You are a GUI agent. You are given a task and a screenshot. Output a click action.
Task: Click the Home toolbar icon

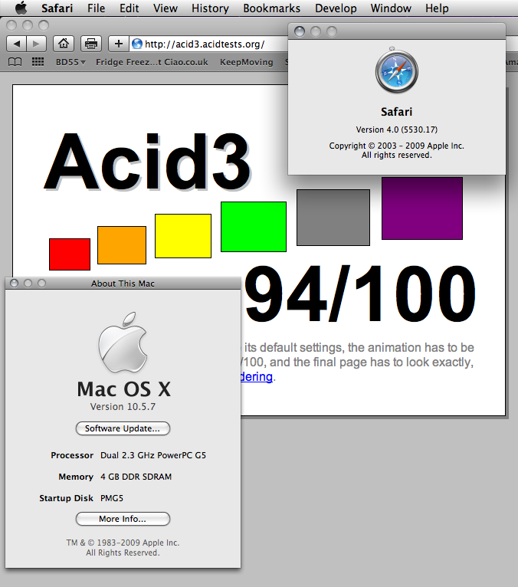pyautogui.click(x=64, y=44)
